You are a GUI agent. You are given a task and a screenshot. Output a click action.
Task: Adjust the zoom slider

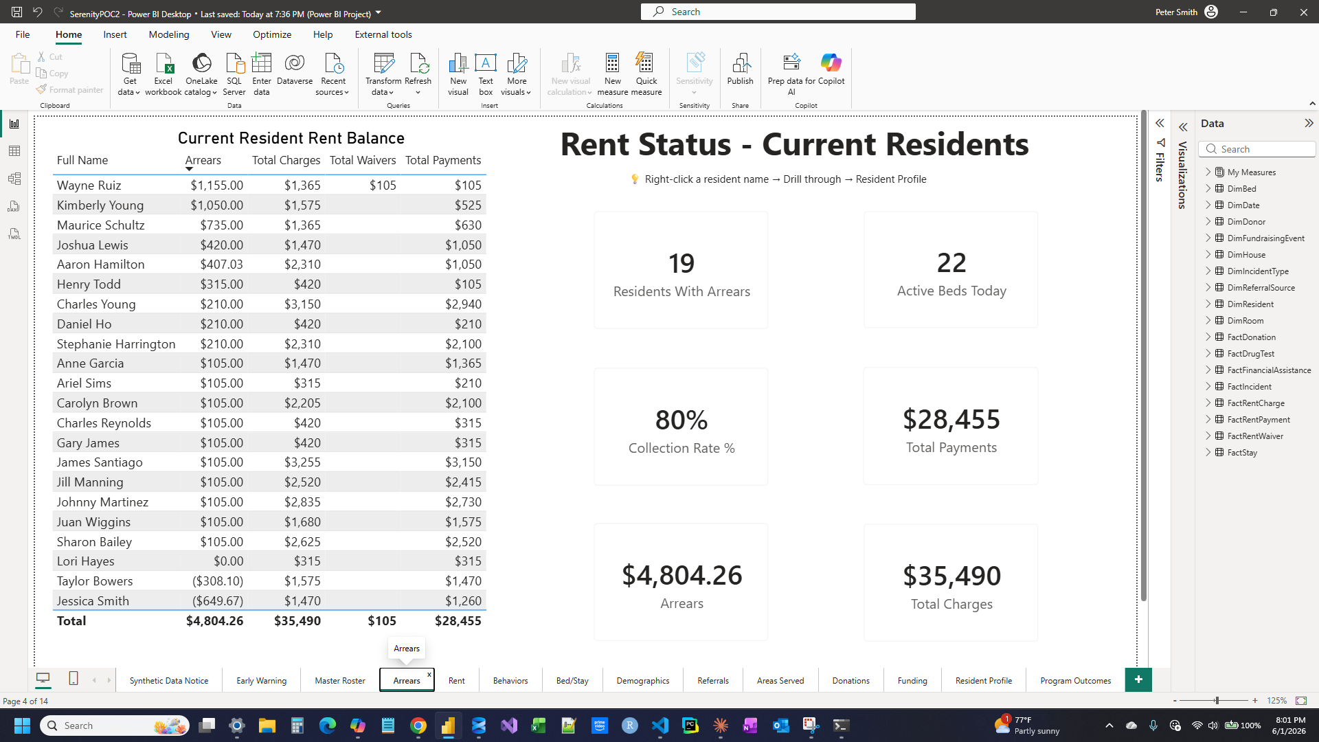pos(1217,700)
